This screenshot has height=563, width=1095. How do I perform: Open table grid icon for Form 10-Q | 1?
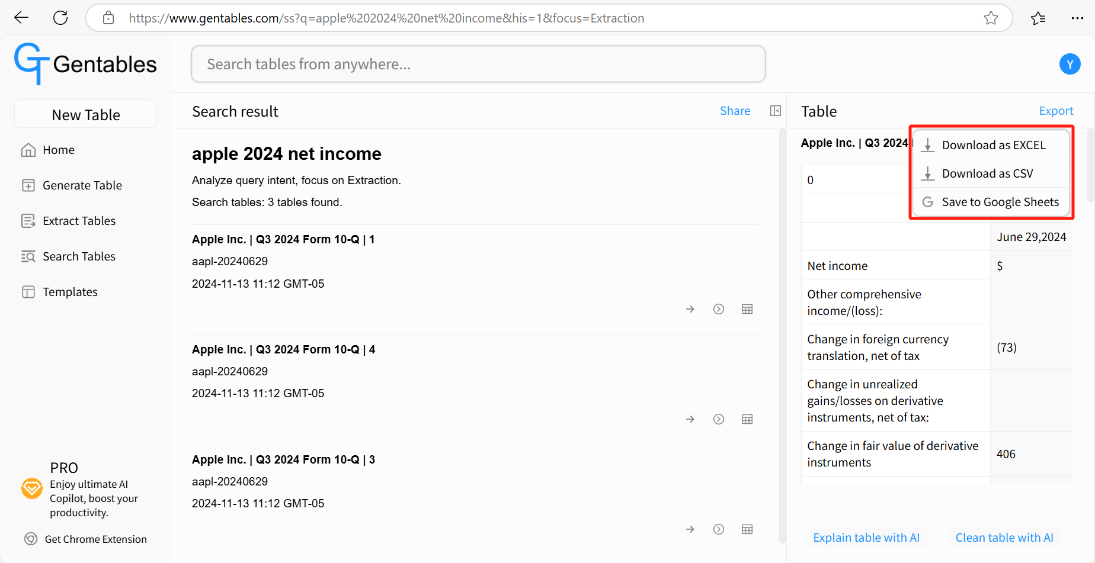(747, 309)
